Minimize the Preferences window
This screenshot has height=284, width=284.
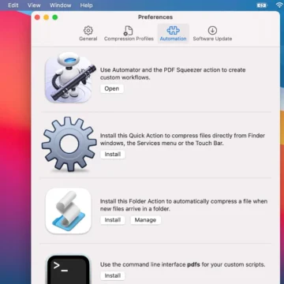46,17
